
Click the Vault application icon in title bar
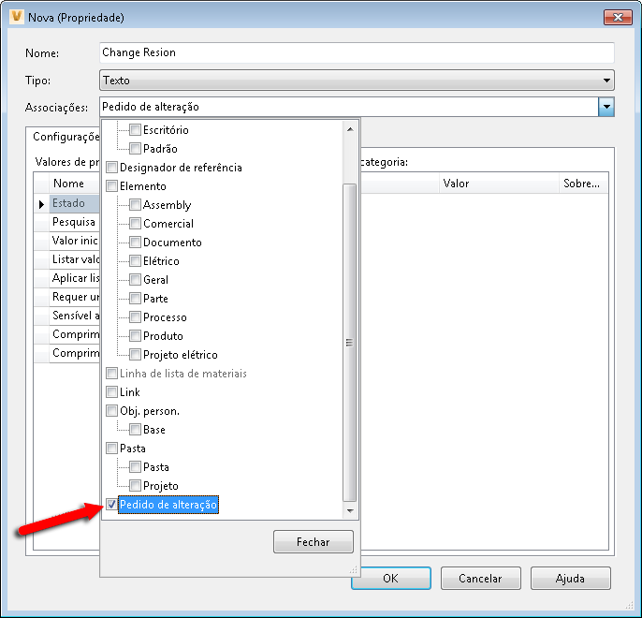pos(17,17)
